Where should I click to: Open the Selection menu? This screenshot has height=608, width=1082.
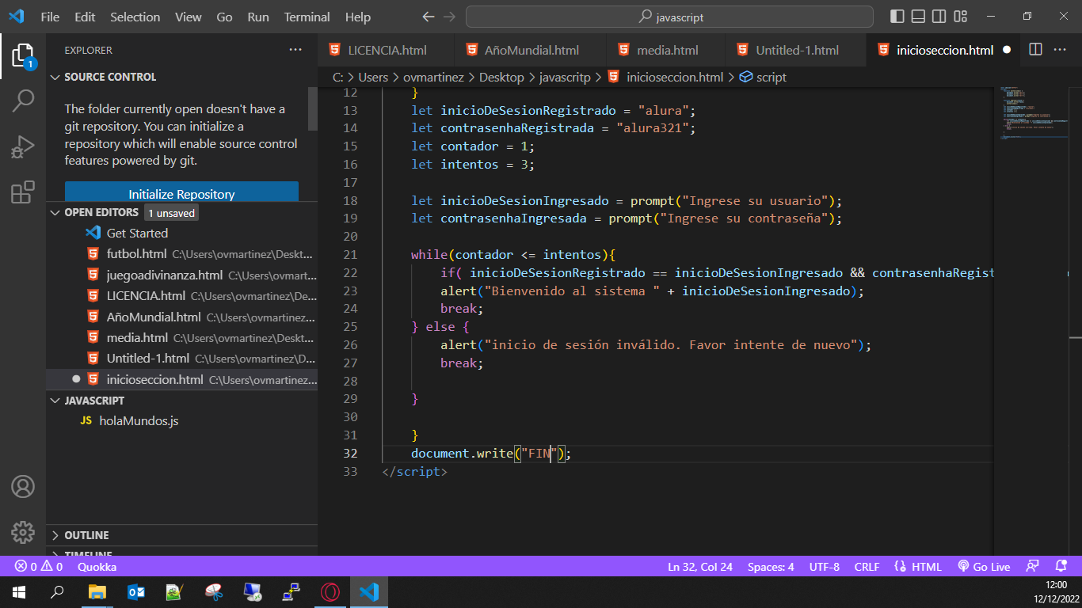pyautogui.click(x=135, y=17)
